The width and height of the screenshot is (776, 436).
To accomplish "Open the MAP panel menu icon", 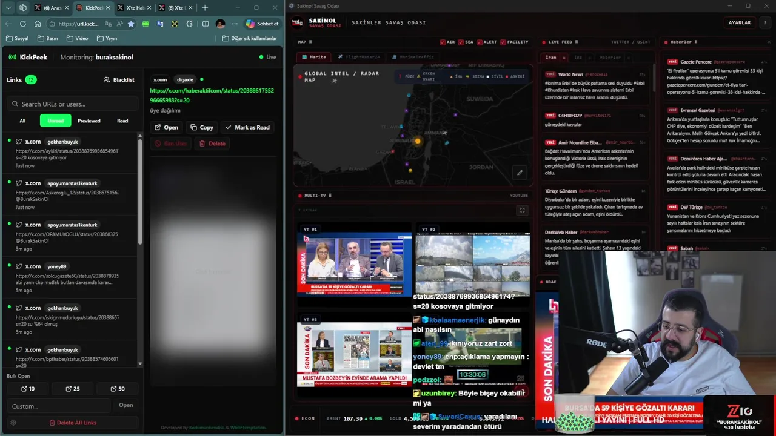I will coord(310,42).
